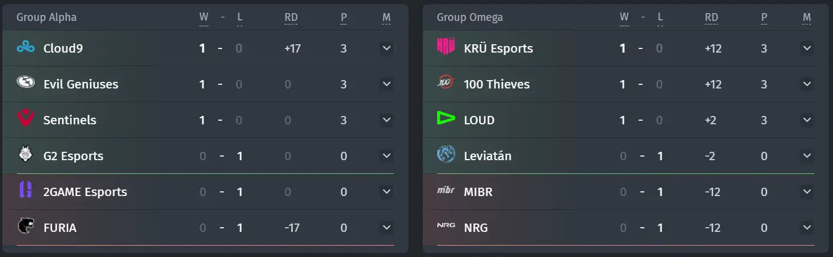
Task: Open the Evil Geniuses team page
Action: point(81,84)
